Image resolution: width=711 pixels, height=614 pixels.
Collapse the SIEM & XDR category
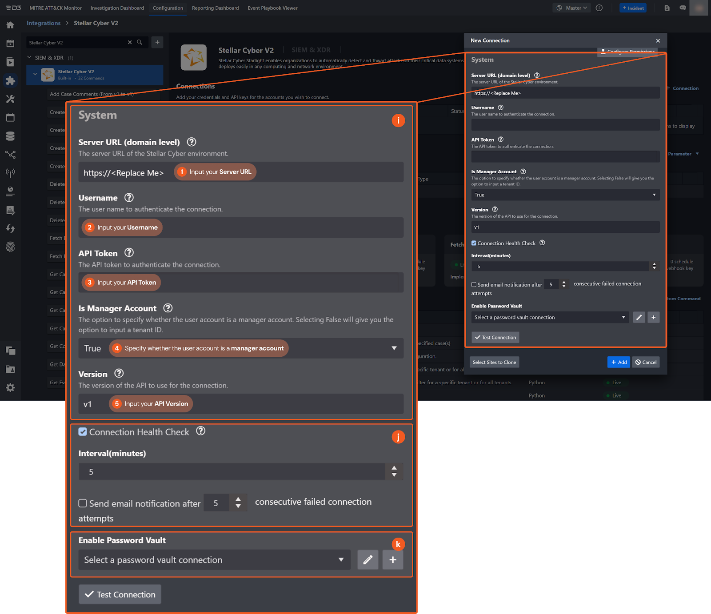(29, 58)
